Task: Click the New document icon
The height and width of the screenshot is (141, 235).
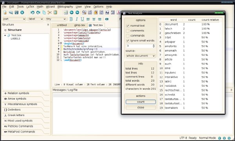Action: pos(5,12)
